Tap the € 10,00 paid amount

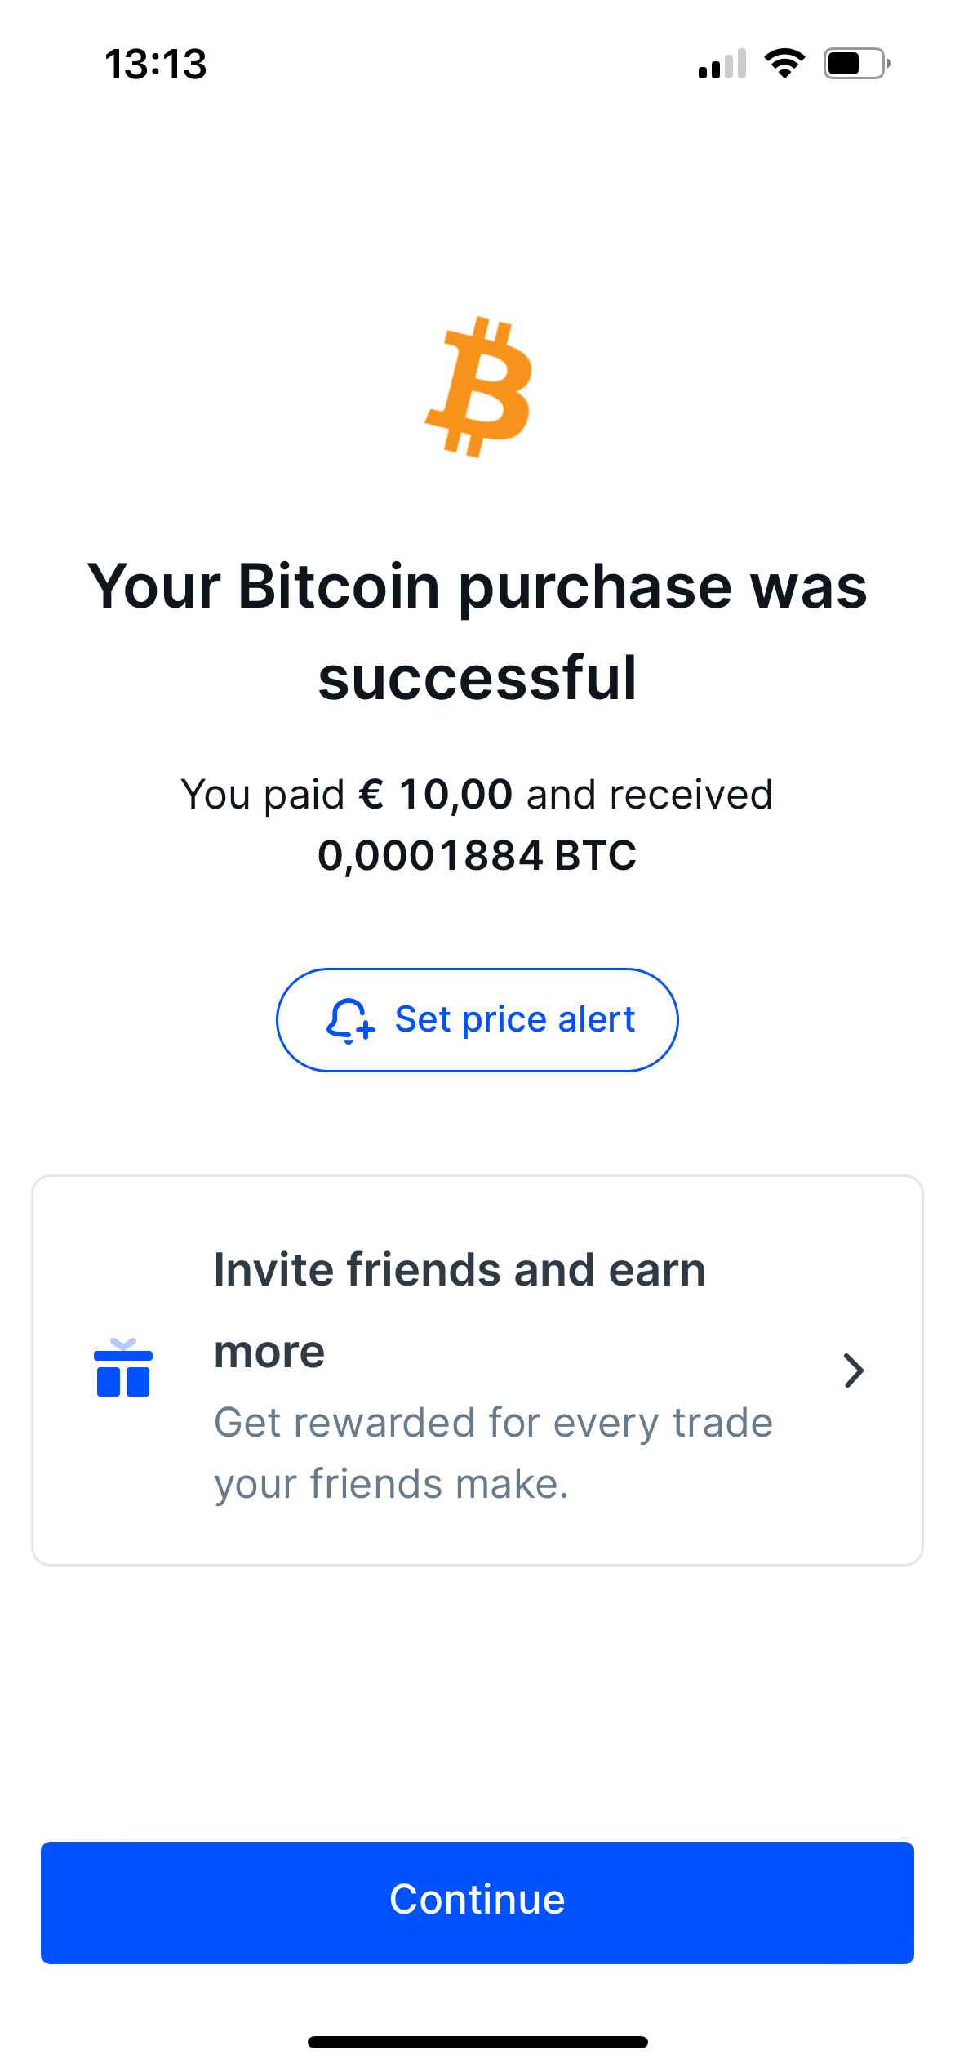click(x=436, y=794)
